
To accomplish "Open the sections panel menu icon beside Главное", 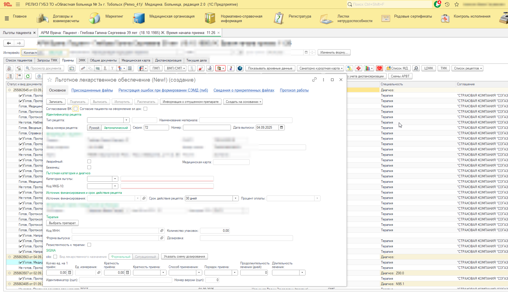I will click(x=7, y=18).
